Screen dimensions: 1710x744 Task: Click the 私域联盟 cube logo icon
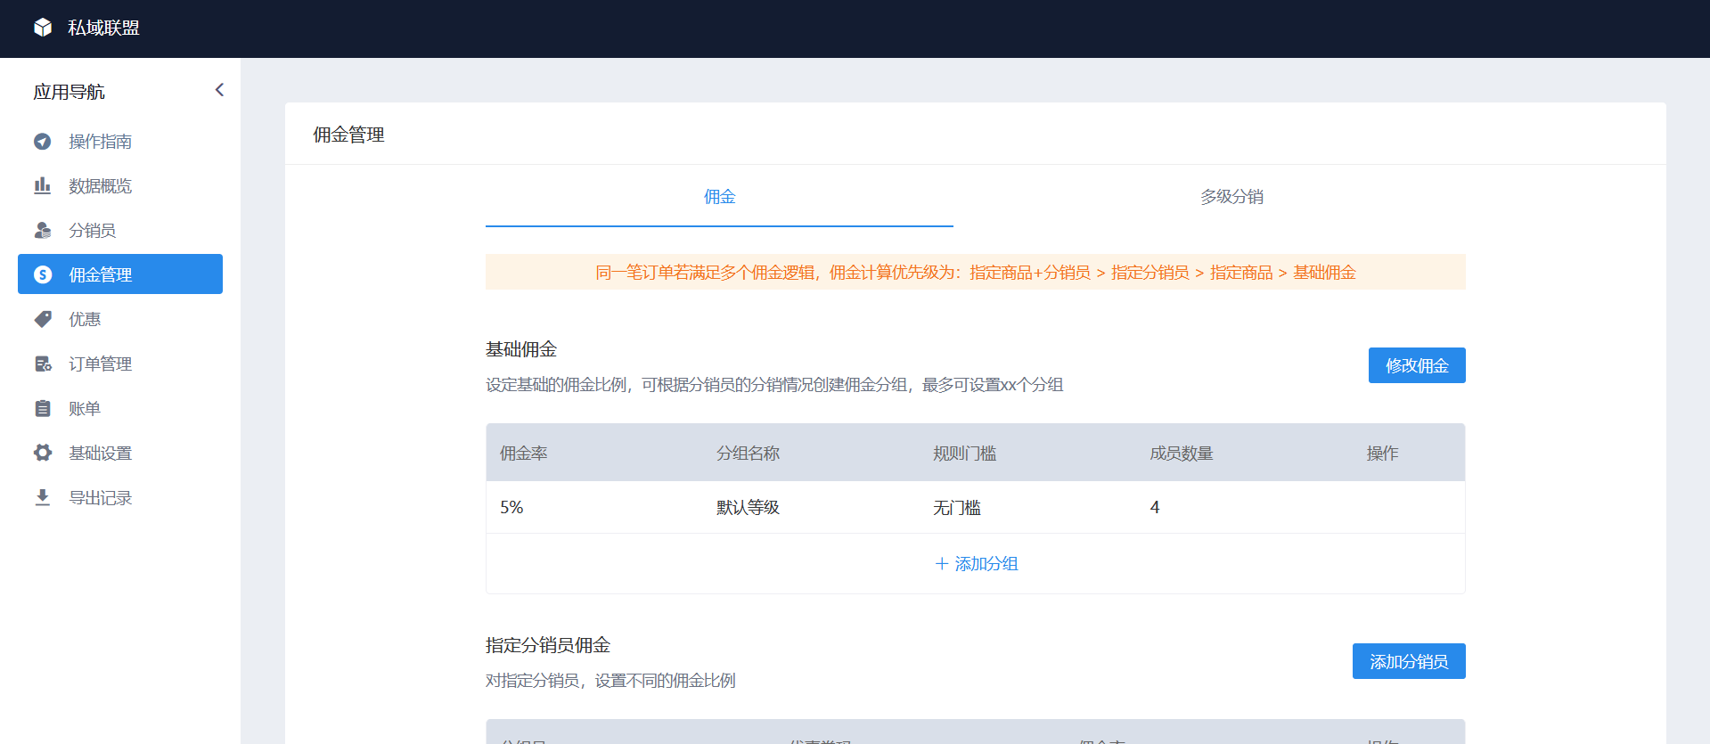click(43, 28)
